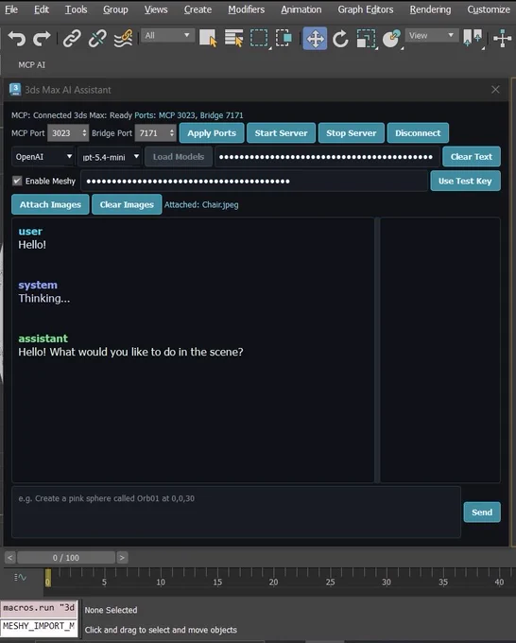Close the 3ds Max AI Assistant panel
Image resolution: width=516 pixels, height=643 pixels.
pyautogui.click(x=495, y=90)
